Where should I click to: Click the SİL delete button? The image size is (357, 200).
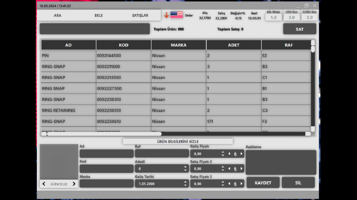pos(298,183)
